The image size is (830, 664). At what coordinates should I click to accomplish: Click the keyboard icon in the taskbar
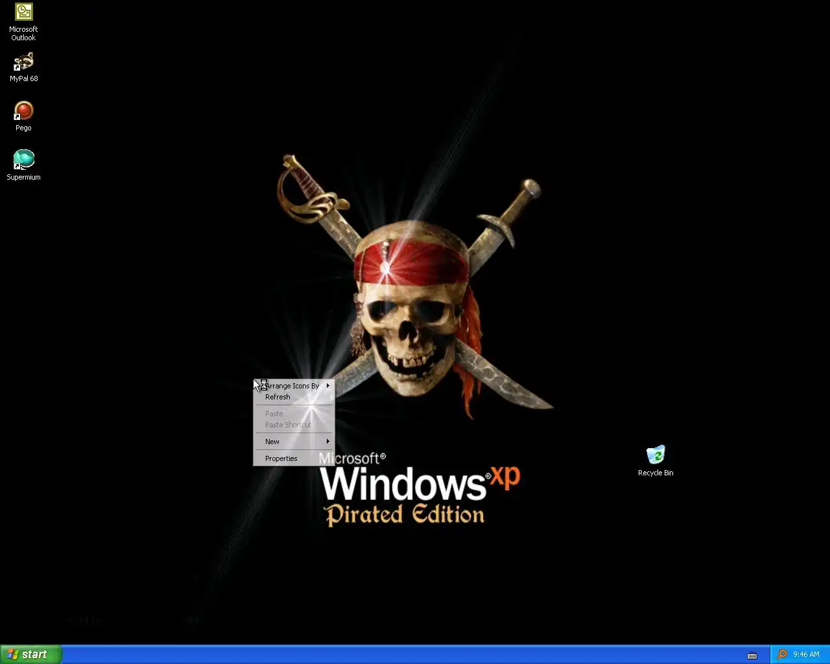(x=752, y=655)
